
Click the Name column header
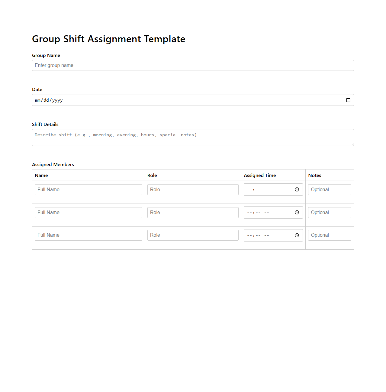pos(41,175)
